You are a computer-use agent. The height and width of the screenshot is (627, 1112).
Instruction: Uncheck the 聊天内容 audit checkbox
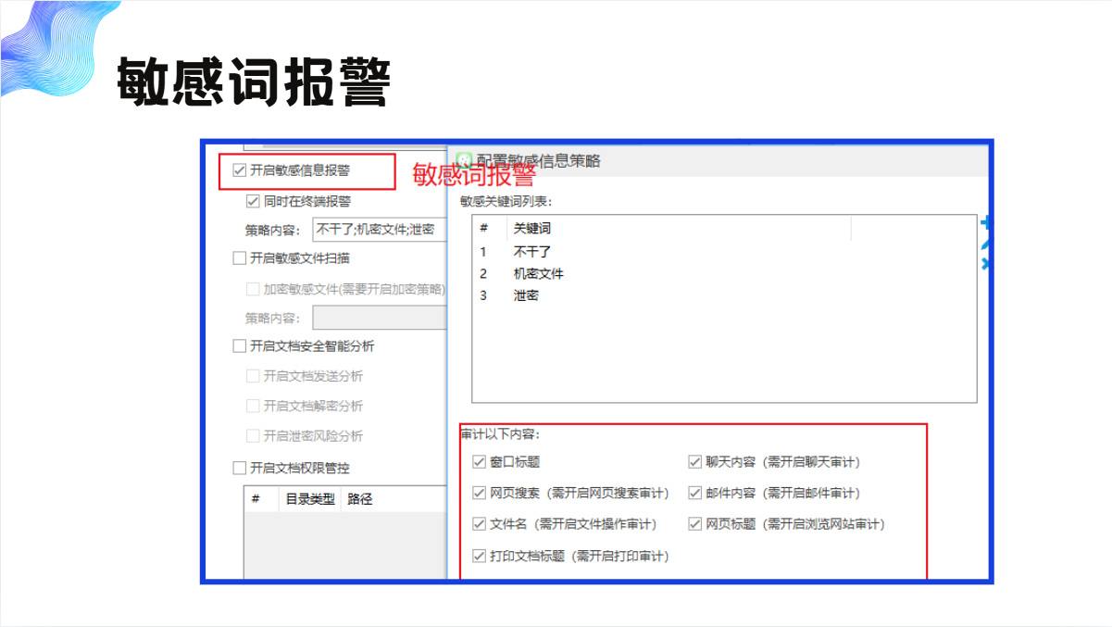click(694, 462)
